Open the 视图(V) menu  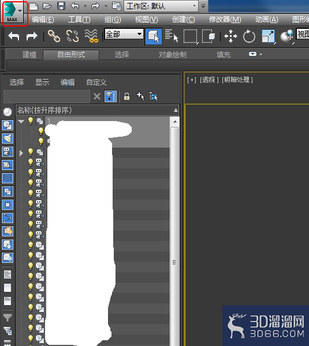[x=146, y=20]
